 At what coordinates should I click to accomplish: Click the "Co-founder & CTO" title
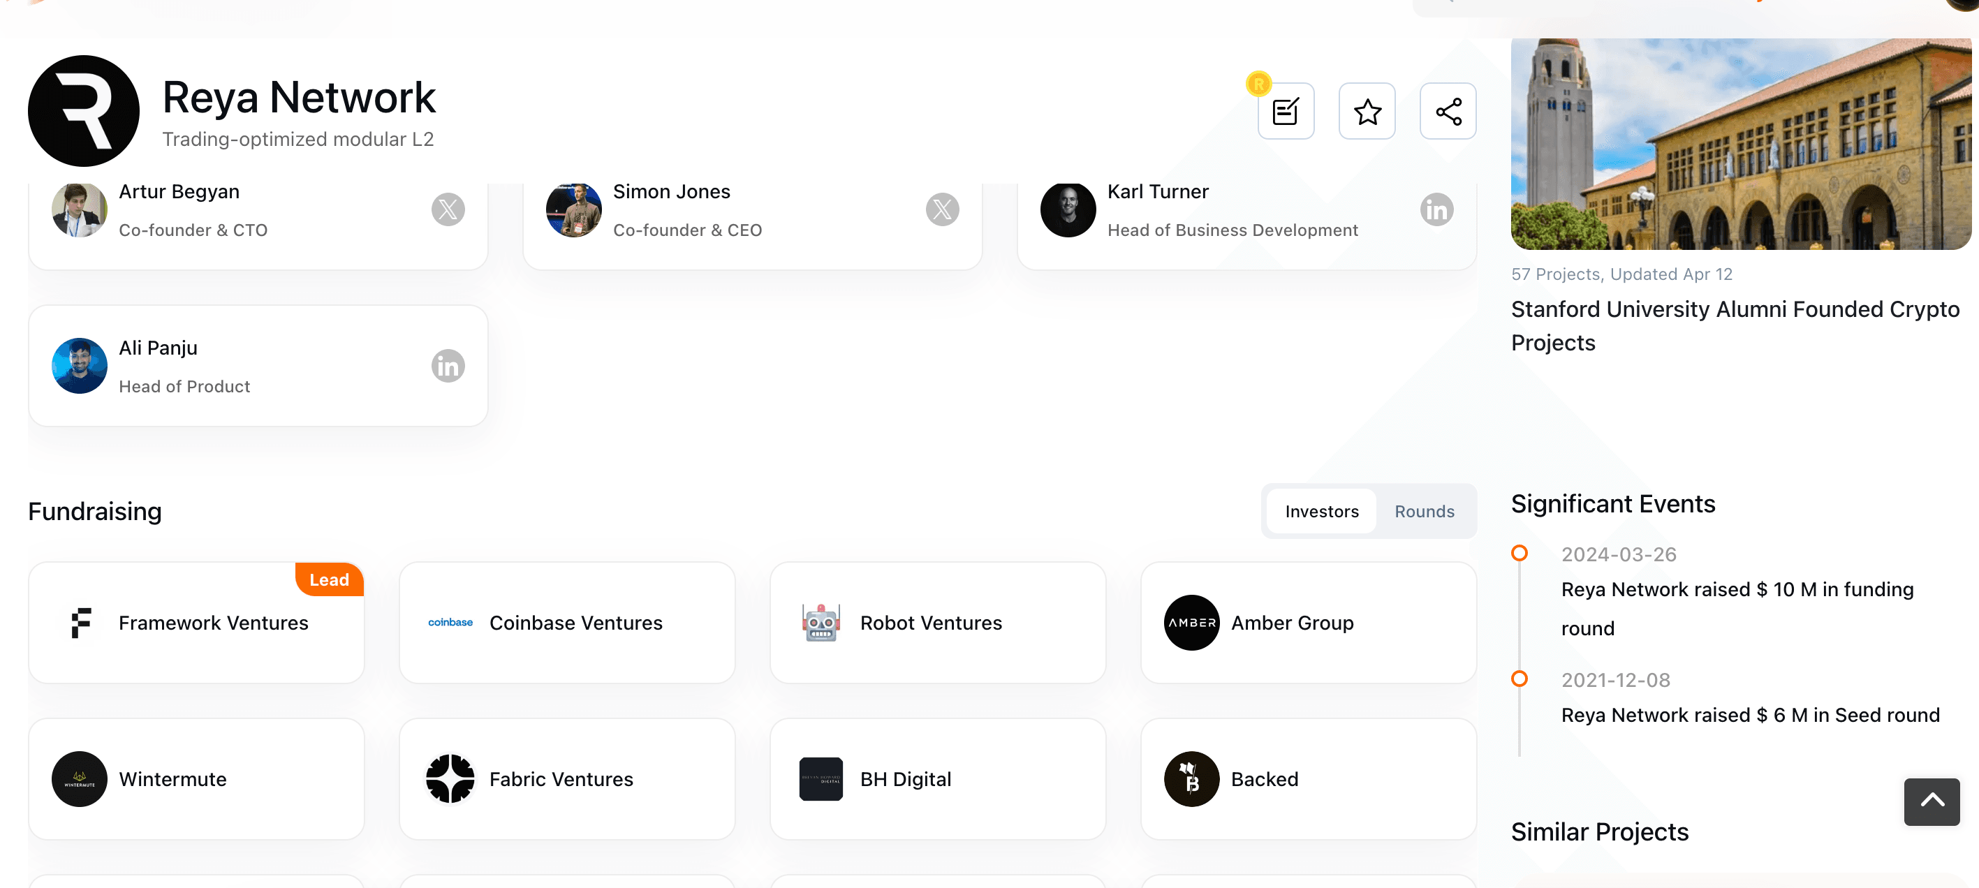click(193, 230)
